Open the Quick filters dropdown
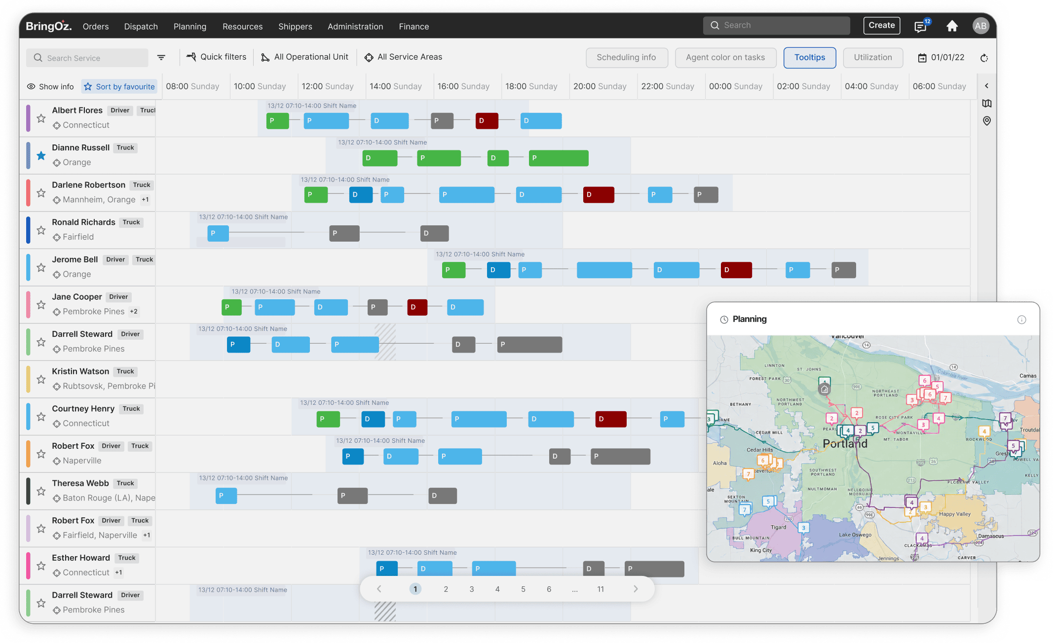 pyautogui.click(x=216, y=57)
